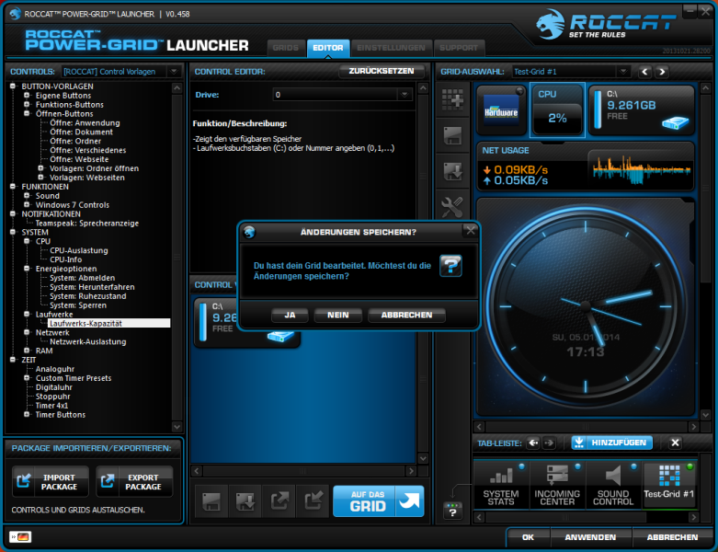
Task: Remove tab with X next to Hinzufügen
Action: click(675, 443)
